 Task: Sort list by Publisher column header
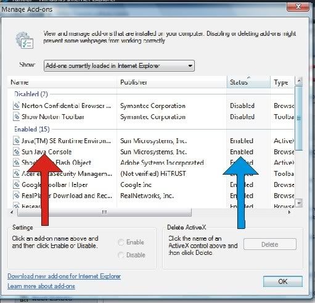[171, 82]
